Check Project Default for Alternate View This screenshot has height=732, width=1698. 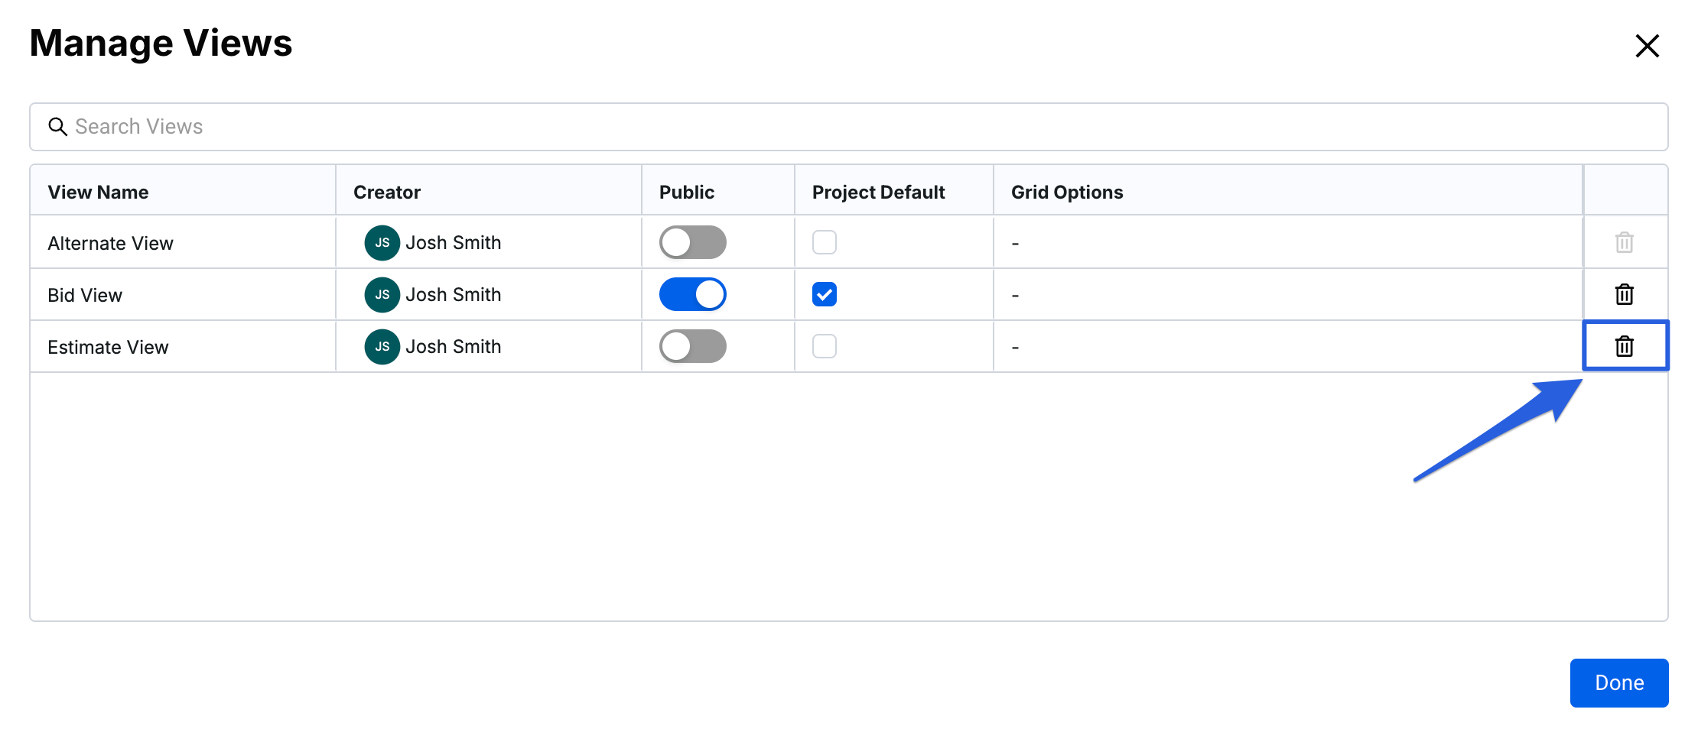824,242
